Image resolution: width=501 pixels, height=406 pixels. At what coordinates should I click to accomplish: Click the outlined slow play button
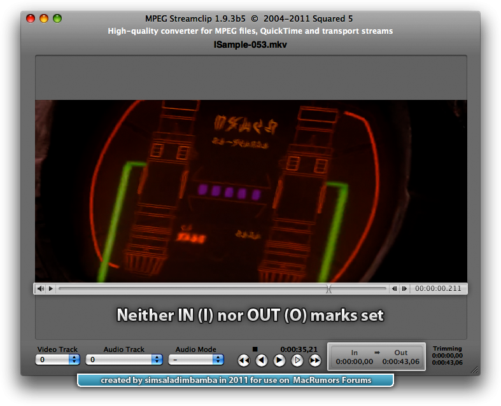(297, 361)
